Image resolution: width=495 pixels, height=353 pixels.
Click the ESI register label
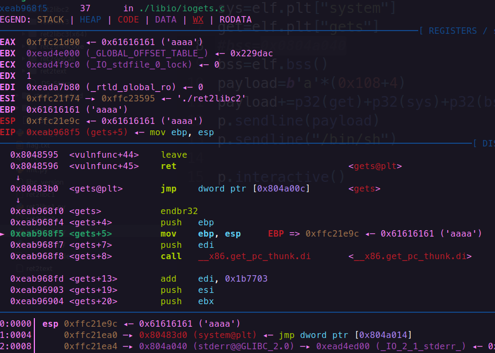click(x=8, y=98)
